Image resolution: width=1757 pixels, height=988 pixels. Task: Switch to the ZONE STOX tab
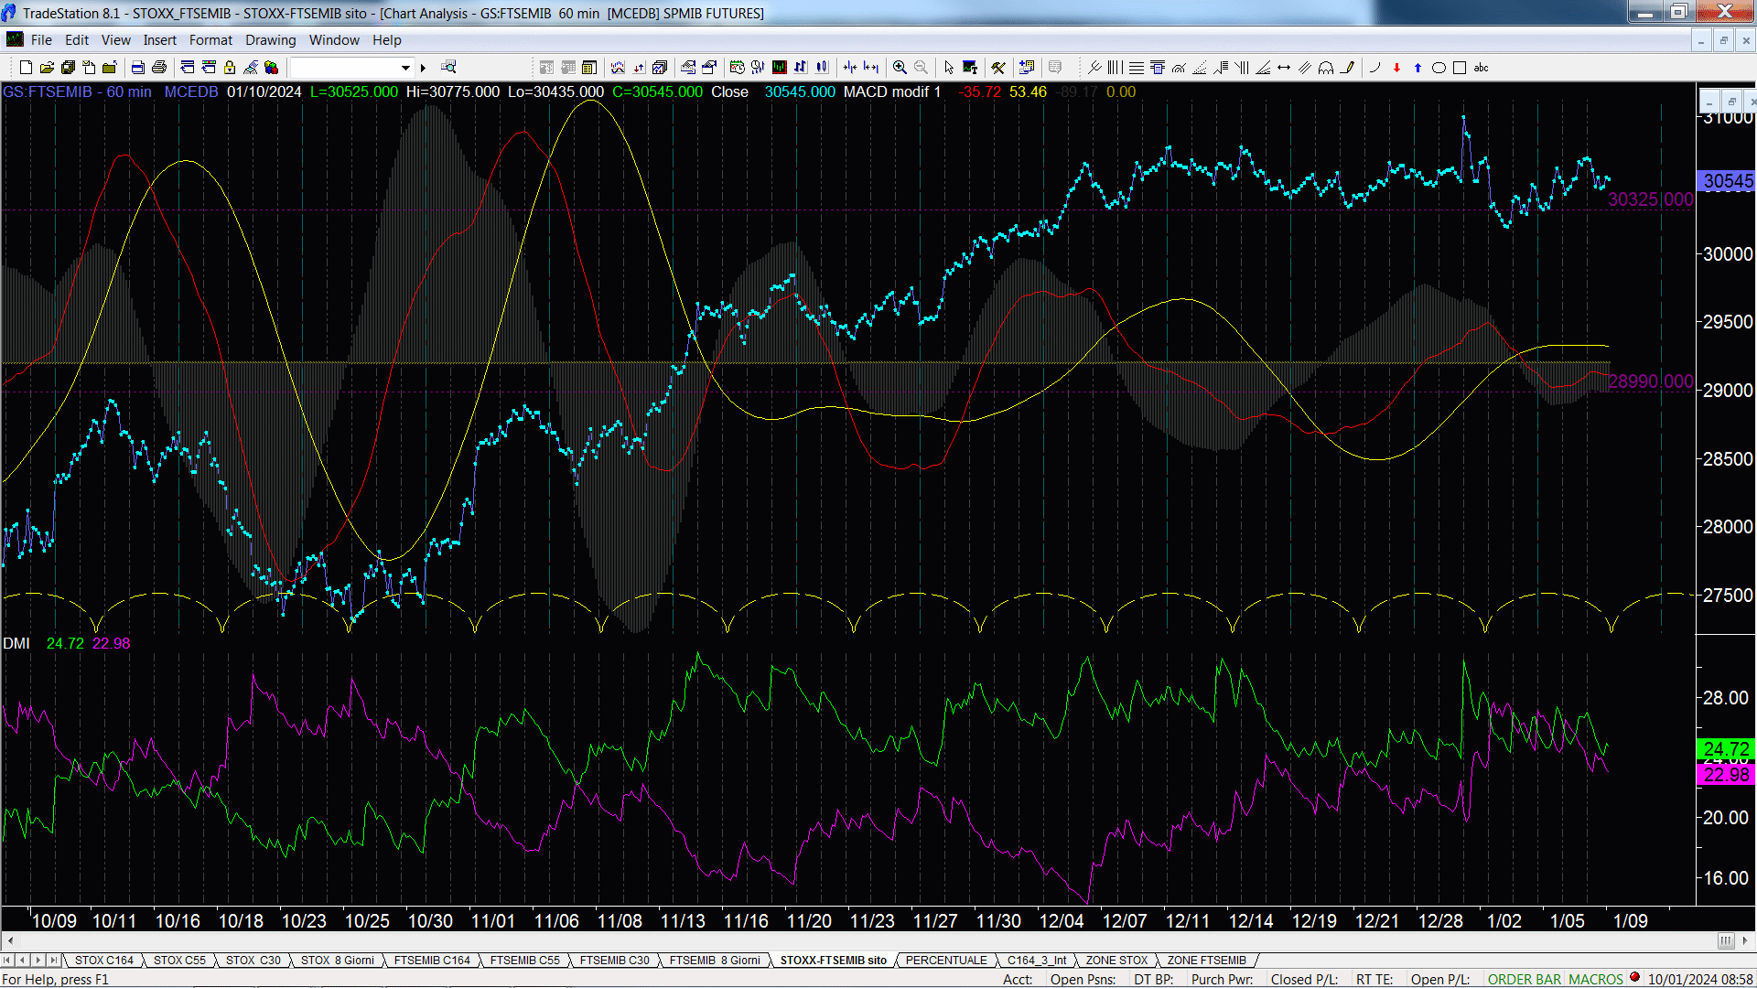(x=1116, y=960)
